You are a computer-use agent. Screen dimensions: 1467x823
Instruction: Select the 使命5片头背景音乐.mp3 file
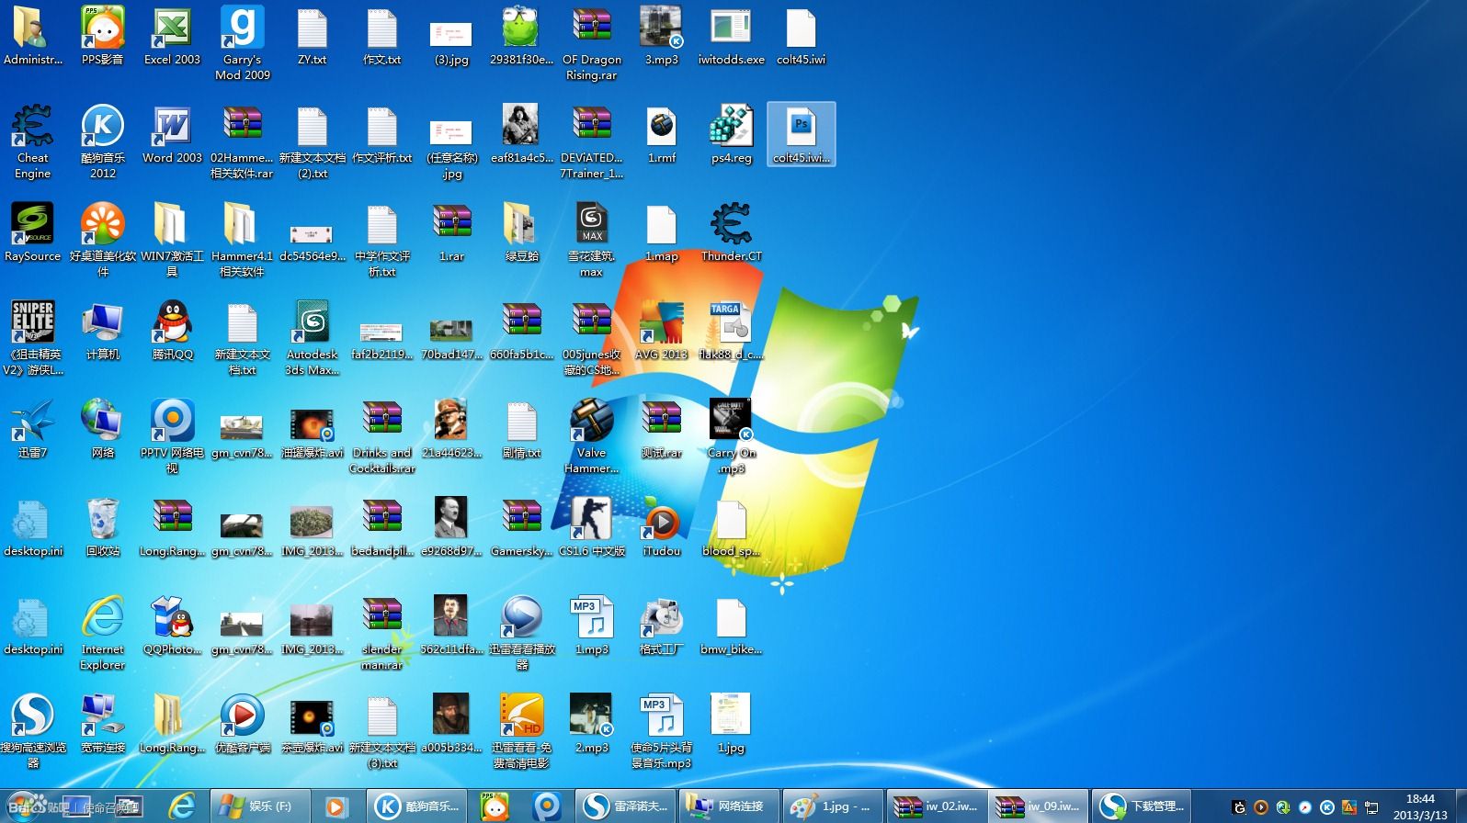coord(661,731)
